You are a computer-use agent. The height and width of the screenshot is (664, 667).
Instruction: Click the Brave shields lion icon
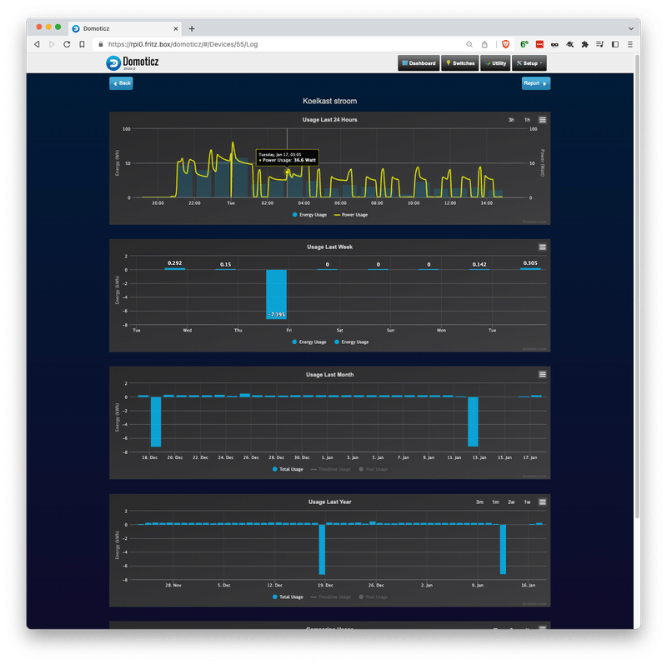tap(505, 44)
